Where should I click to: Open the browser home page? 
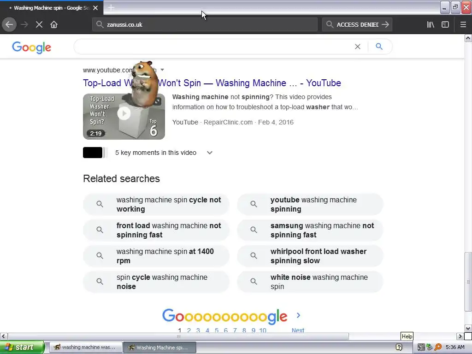coord(54,24)
